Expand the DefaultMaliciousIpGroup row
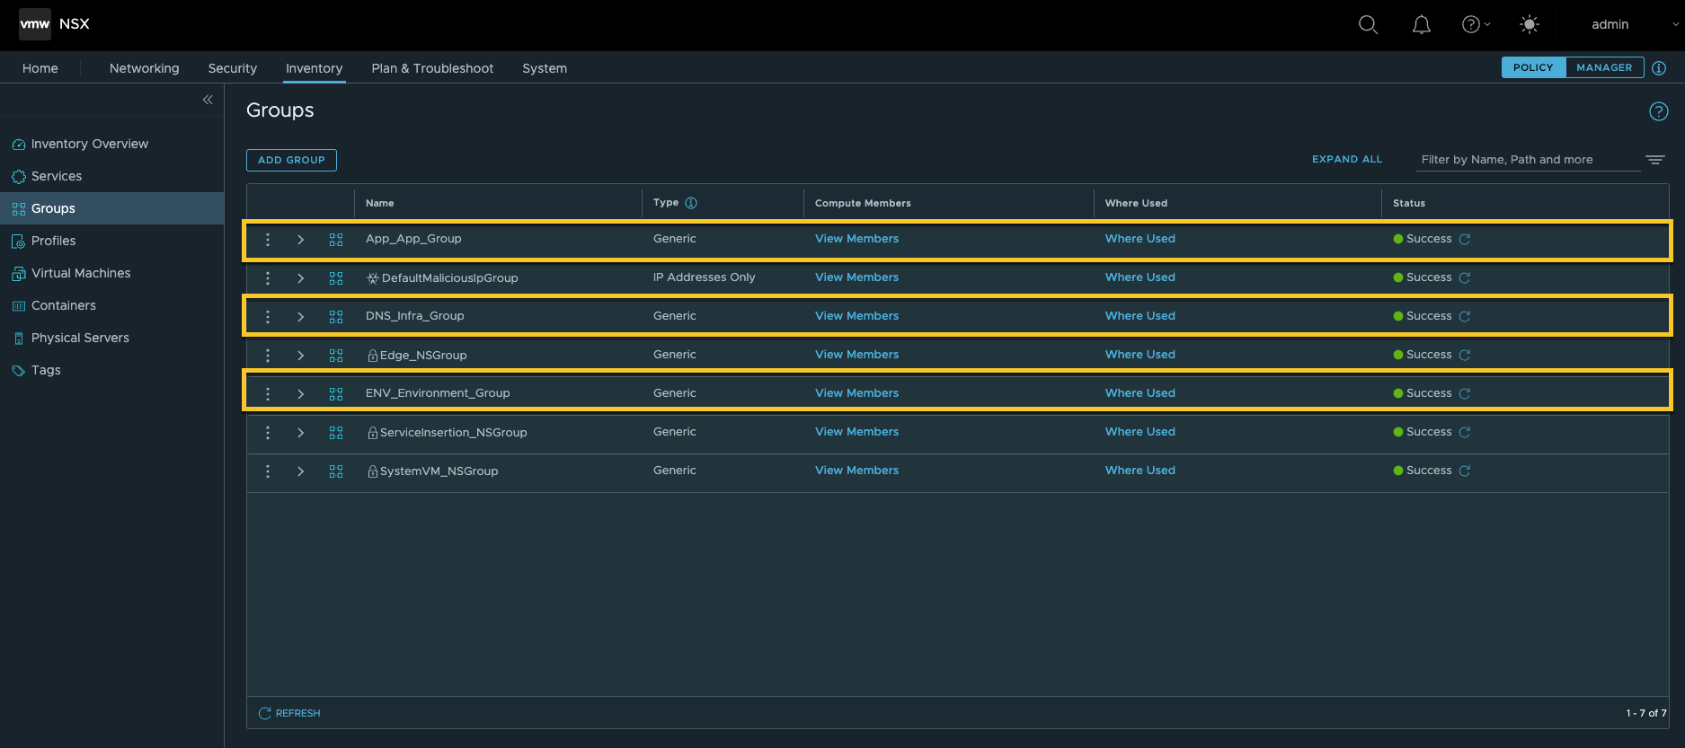Screen dimensions: 1685x748 [x=301, y=278]
